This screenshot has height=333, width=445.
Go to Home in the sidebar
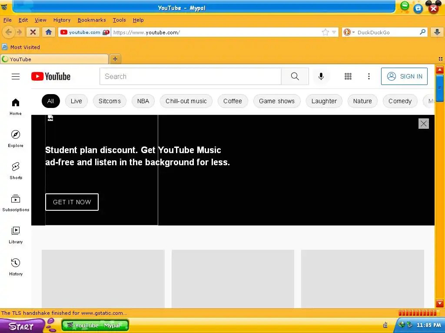point(16,107)
